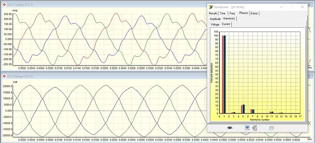The image size is (315, 143).
Task: Click the Transformer window's title bar logo icon
Action: click(211, 7)
